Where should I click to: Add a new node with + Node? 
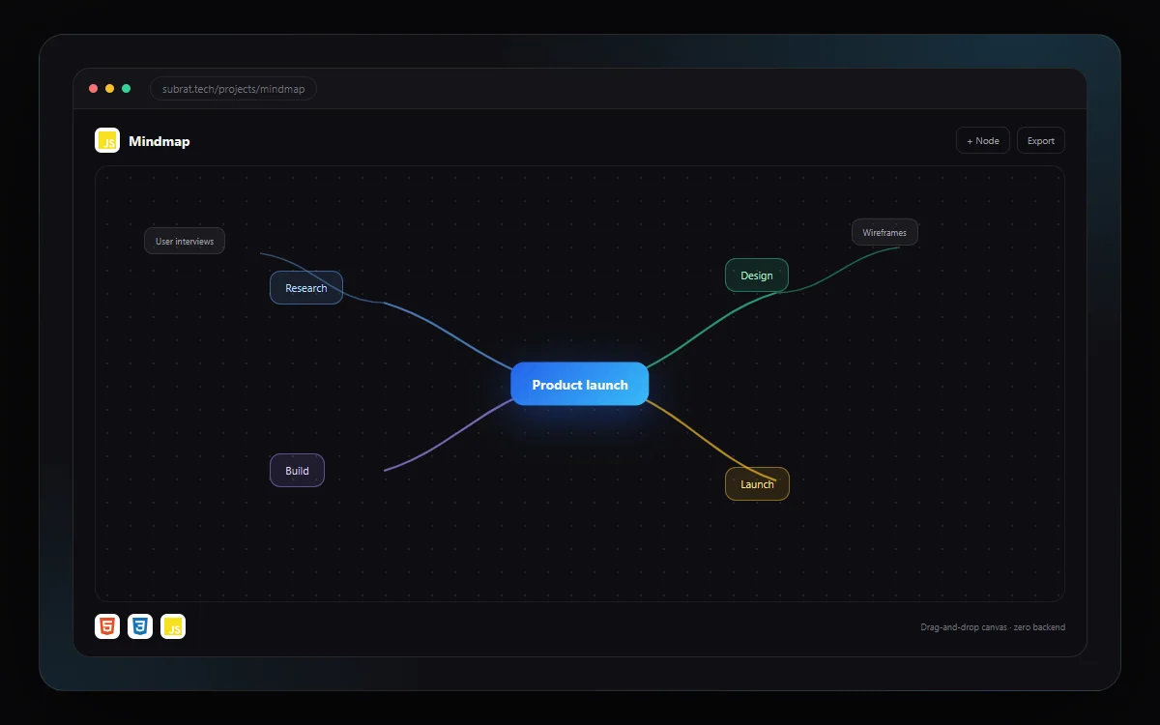pos(983,140)
